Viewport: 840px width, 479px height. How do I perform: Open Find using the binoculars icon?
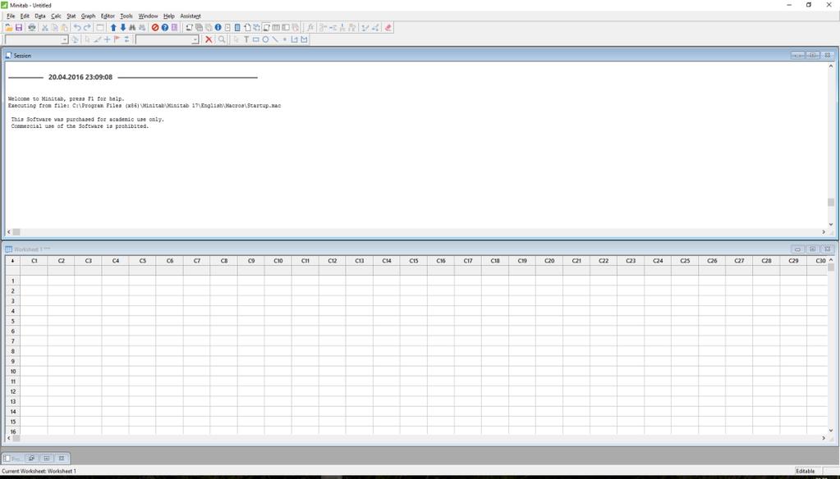pos(132,27)
